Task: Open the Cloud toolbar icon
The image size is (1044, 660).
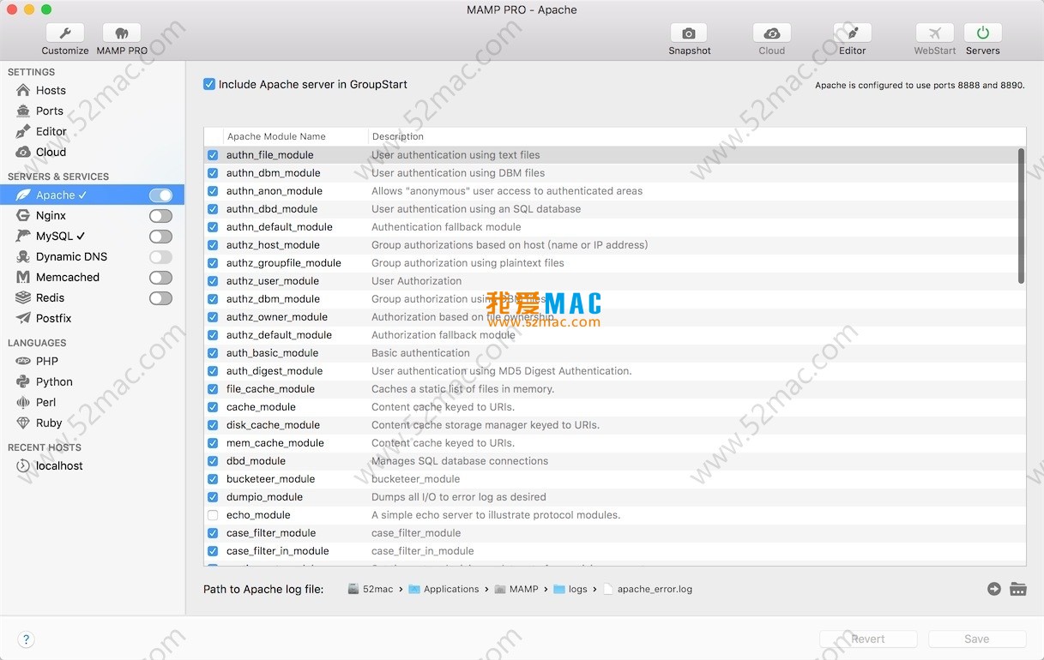Action: 771,33
